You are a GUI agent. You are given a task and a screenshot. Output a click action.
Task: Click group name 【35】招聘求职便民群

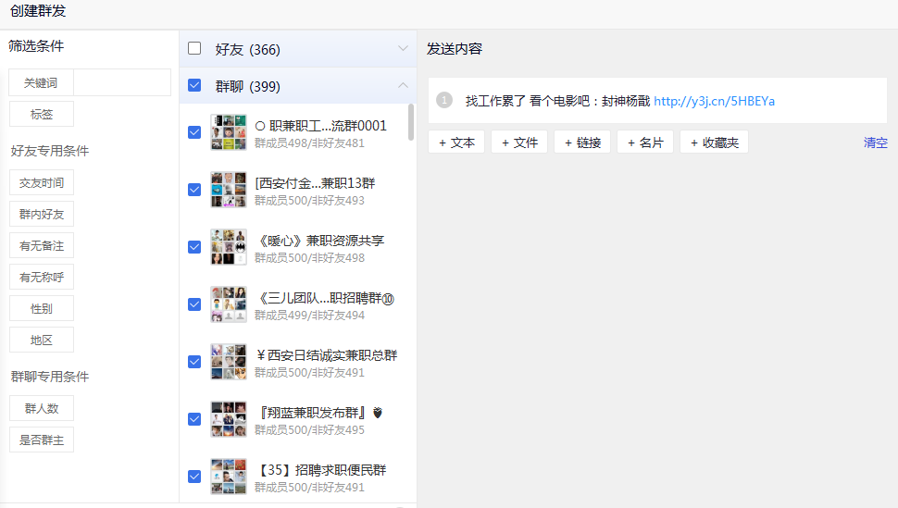point(320,470)
